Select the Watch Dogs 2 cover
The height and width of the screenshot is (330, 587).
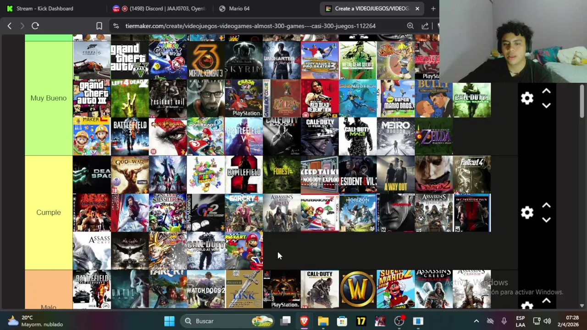tap(206, 289)
